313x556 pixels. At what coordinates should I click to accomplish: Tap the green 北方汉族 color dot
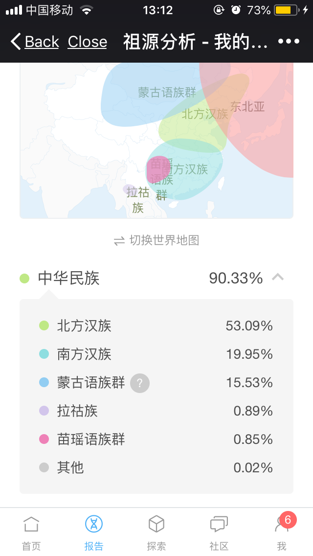click(44, 325)
